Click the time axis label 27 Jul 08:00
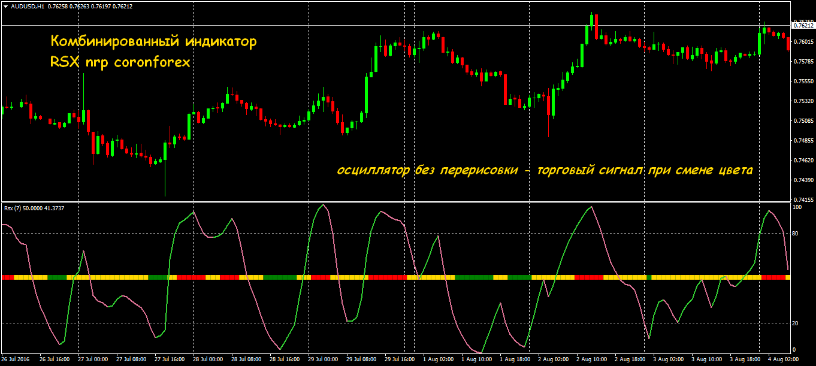Screen dimensions: 816x366 tap(131, 359)
